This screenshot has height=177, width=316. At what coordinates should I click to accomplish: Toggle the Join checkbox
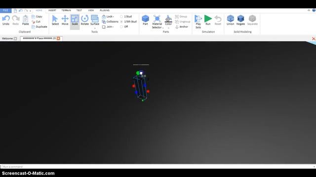(104, 27)
